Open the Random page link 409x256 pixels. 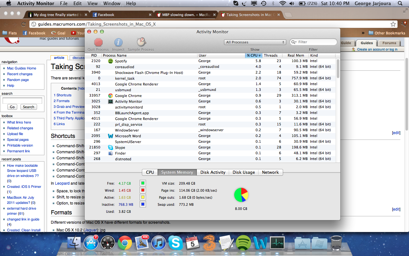coord(18,80)
